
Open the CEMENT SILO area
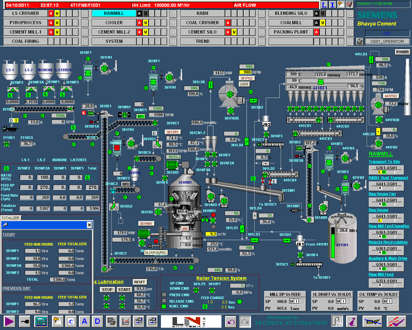pos(202,32)
